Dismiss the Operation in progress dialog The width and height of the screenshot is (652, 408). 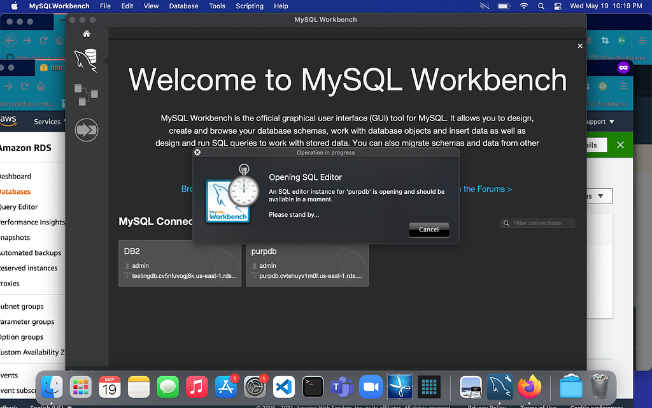point(197,152)
